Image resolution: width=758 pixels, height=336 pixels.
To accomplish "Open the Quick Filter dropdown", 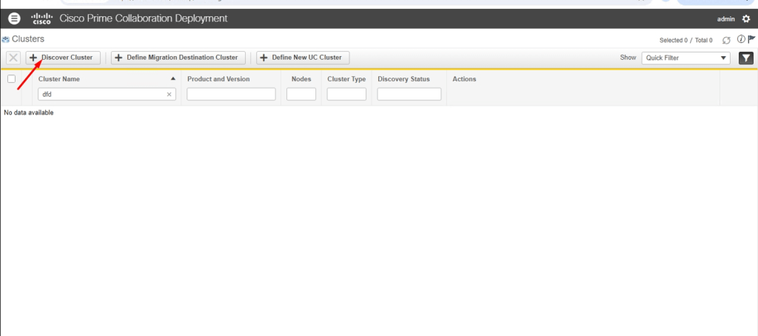I will point(685,58).
